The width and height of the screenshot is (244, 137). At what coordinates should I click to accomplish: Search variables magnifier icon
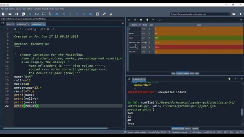click(153, 20)
